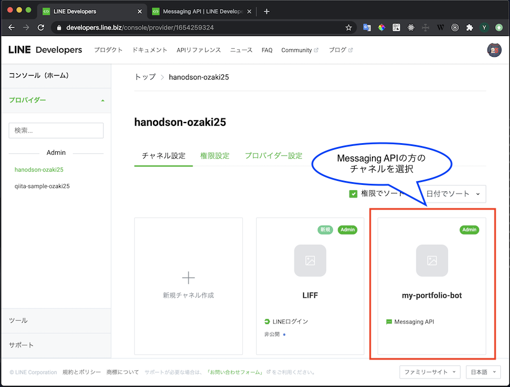Click the LINE Login green icon
The image size is (510, 387).
[267, 322]
